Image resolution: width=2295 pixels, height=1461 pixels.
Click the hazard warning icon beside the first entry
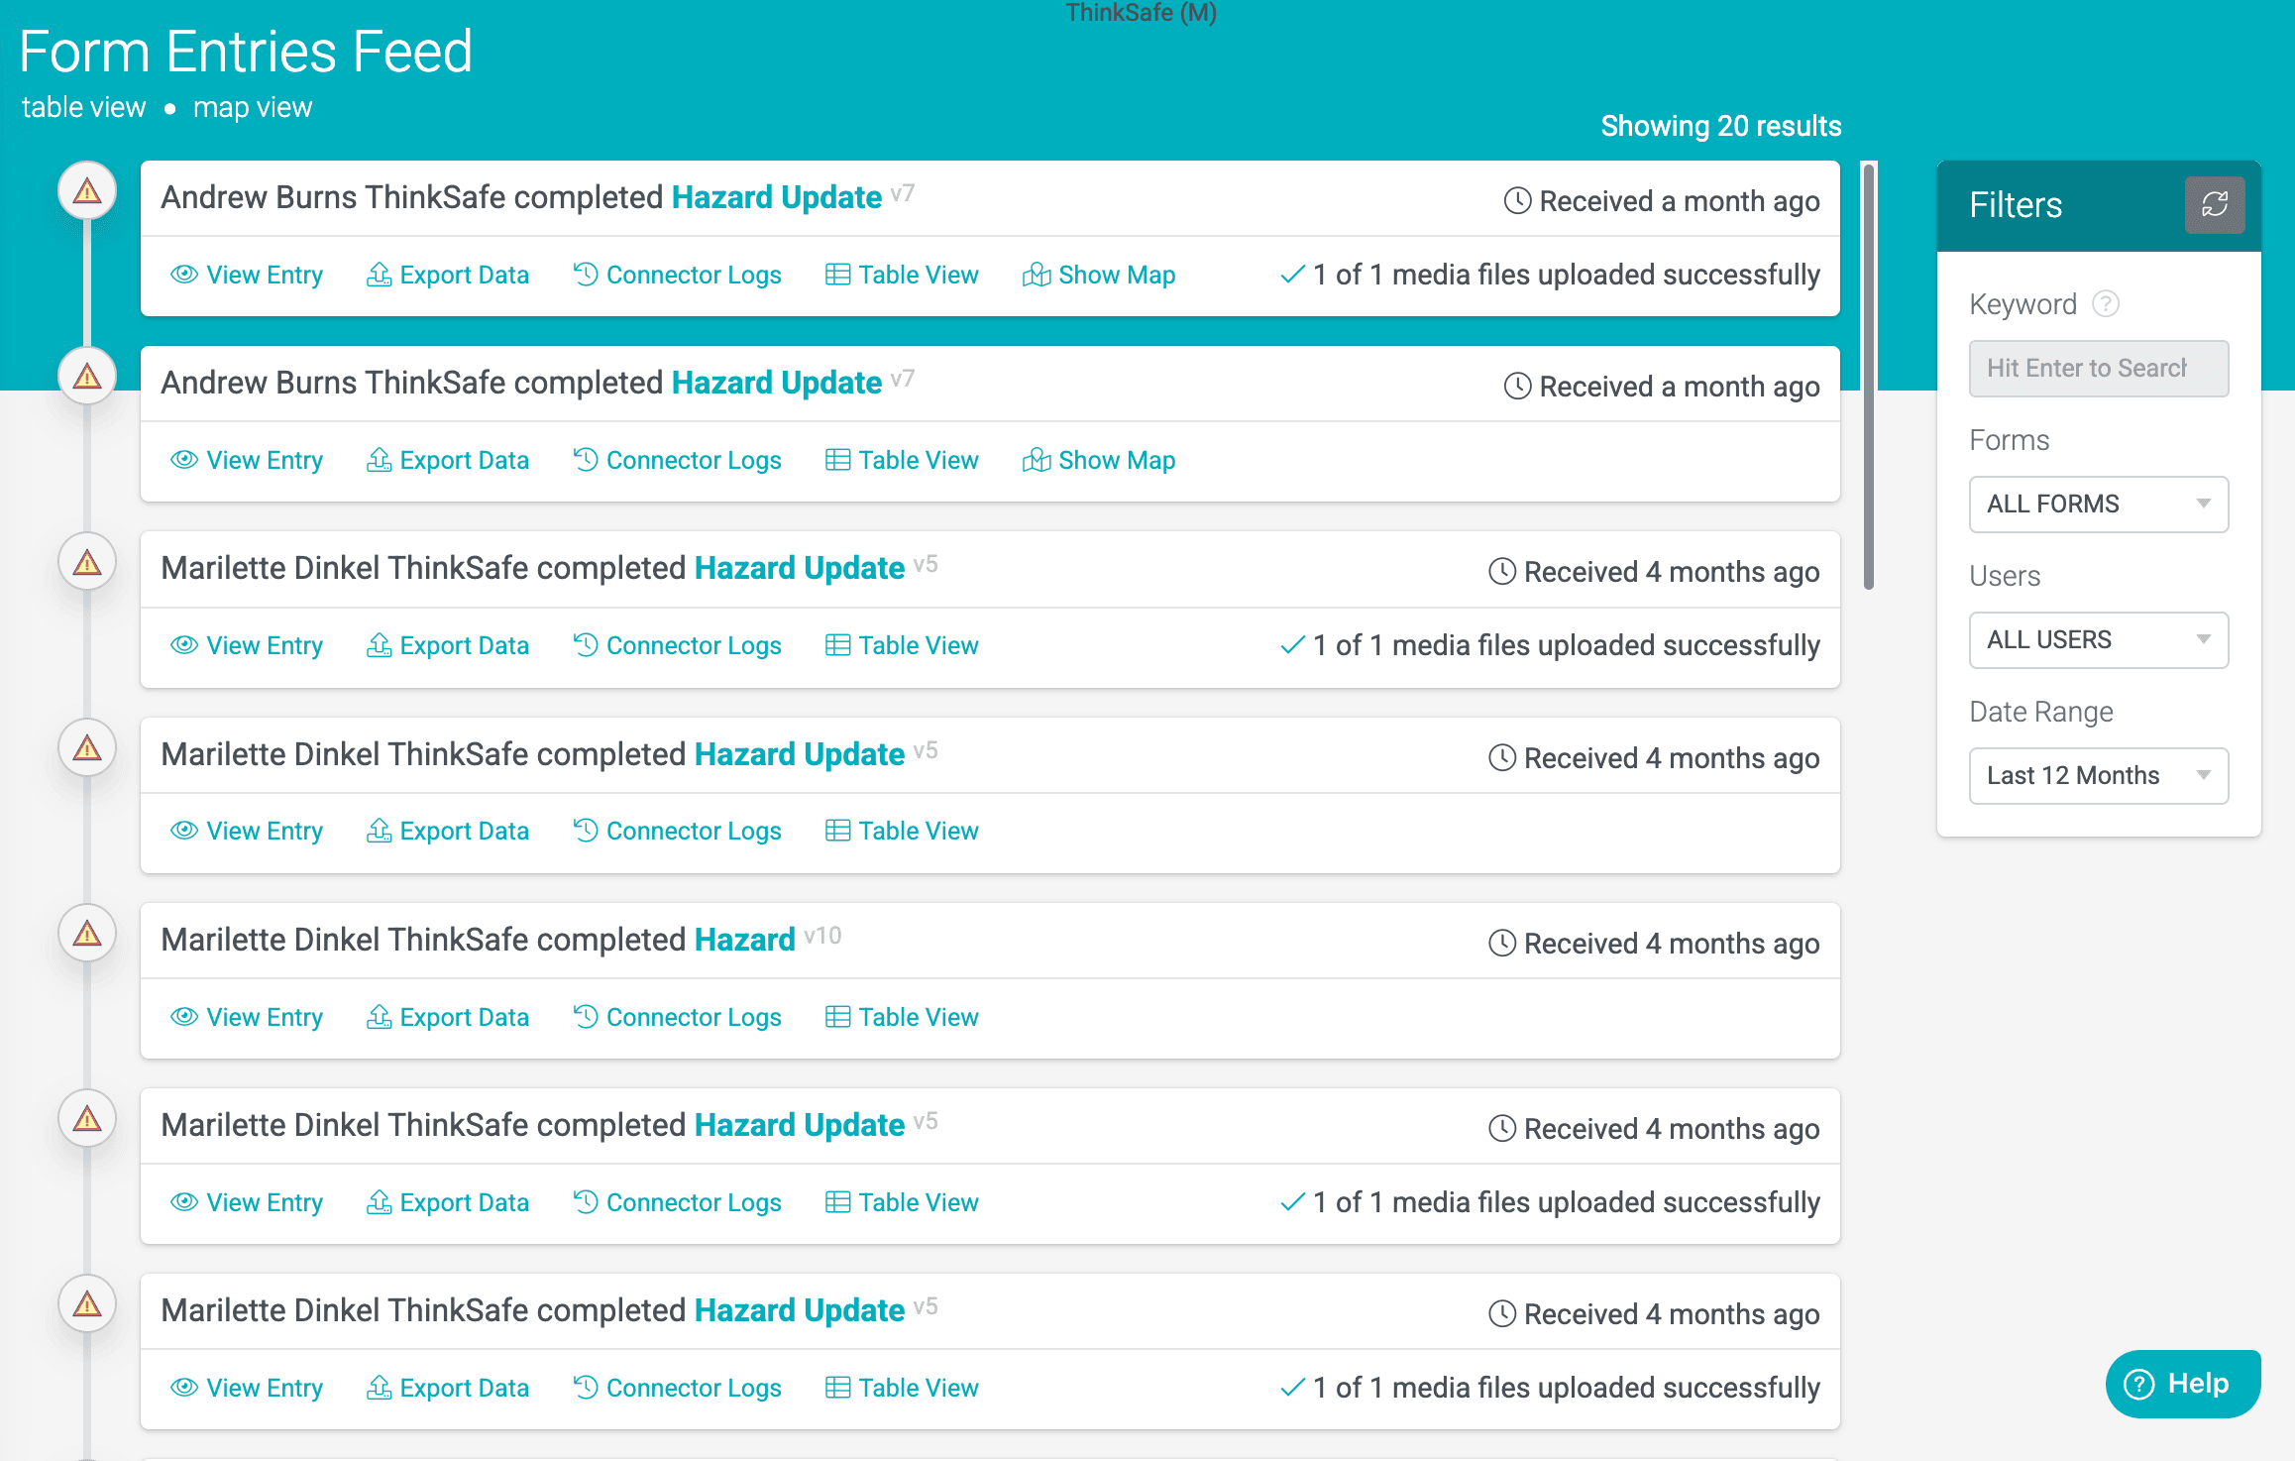[87, 190]
